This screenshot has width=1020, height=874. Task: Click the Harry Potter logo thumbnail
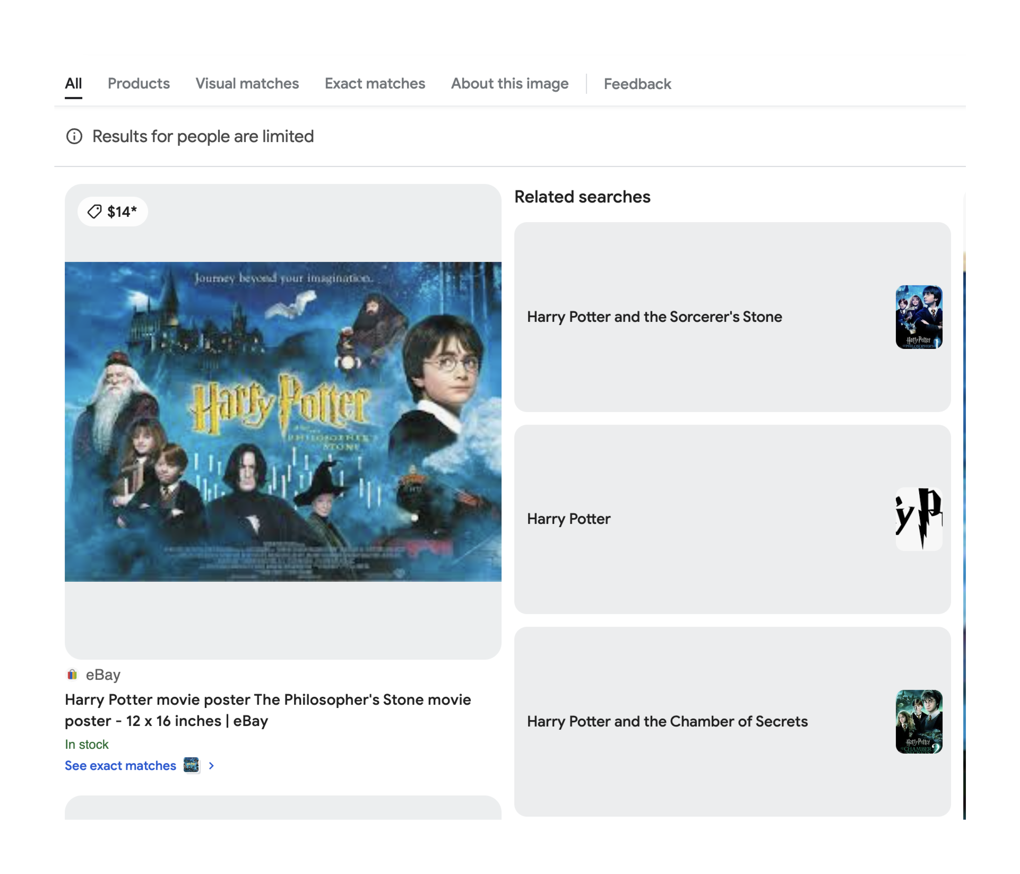(919, 519)
